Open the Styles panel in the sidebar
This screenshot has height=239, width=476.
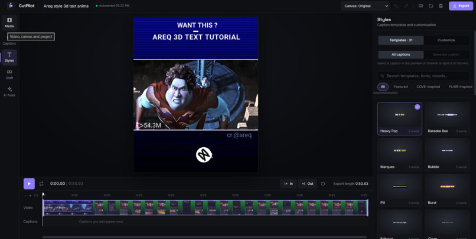pos(9,57)
